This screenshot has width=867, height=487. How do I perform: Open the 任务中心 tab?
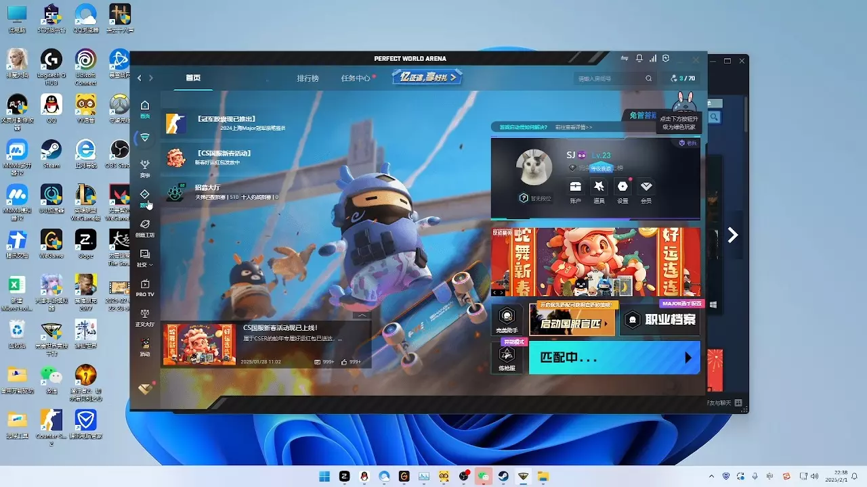(x=356, y=78)
